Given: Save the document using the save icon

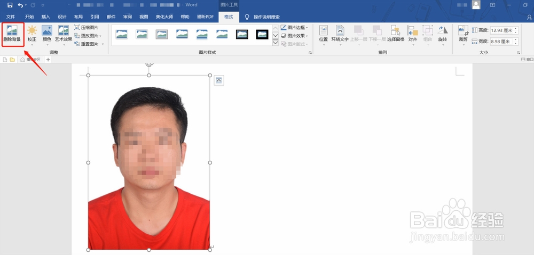Looking at the screenshot, I should pyautogui.click(x=10, y=5).
